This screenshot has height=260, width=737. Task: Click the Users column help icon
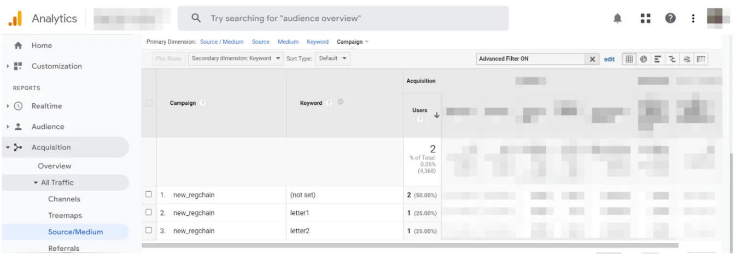pyautogui.click(x=420, y=120)
